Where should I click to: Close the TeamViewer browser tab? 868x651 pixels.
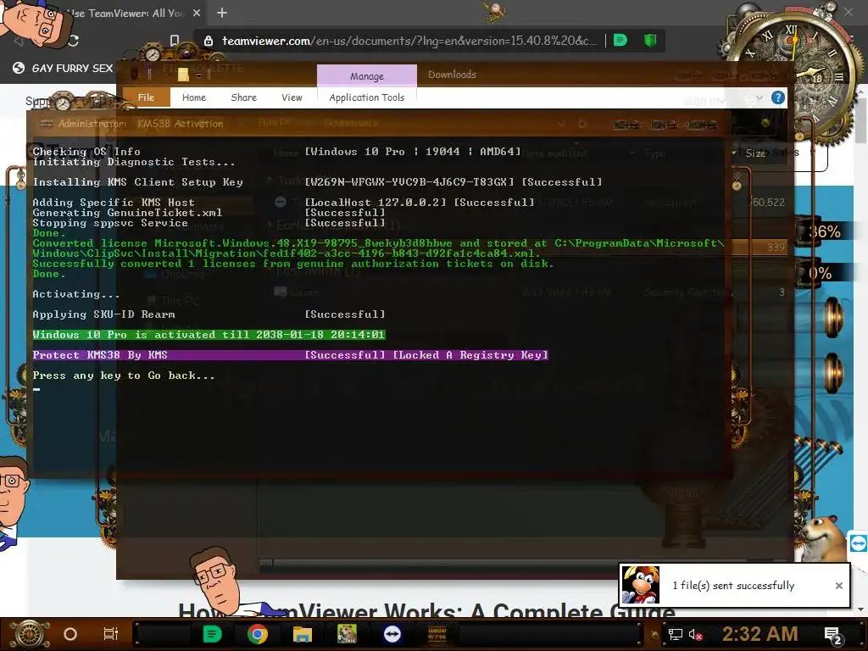coord(197,13)
